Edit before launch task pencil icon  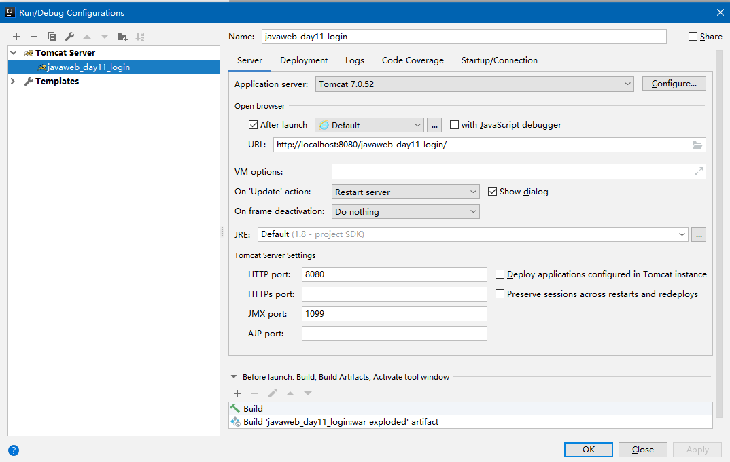click(273, 393)
